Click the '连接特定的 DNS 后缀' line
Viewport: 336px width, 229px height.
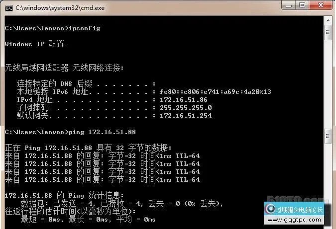[86, 83]
